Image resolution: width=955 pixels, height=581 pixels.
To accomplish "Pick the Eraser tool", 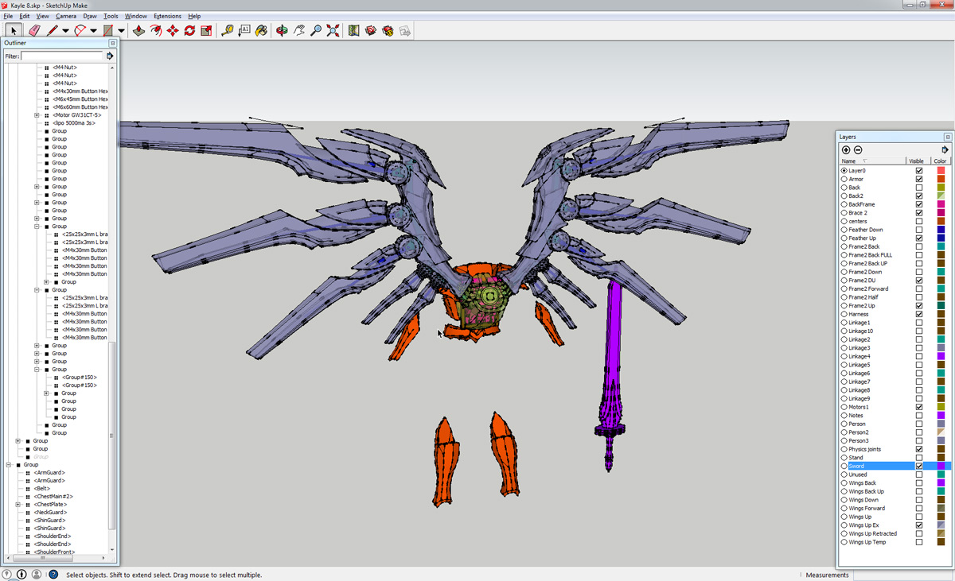I will point(33,31).
